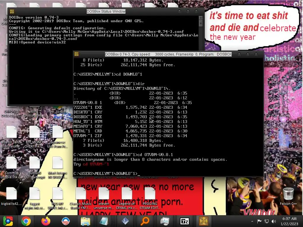Click the CHRONES DISEASE desktop icon label
303x227 pixels.
tap(12, 113)
